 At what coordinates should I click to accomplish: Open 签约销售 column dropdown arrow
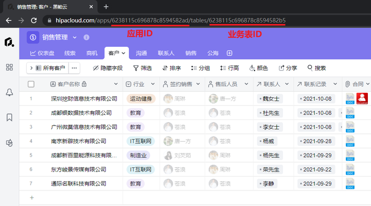point(198,84)
